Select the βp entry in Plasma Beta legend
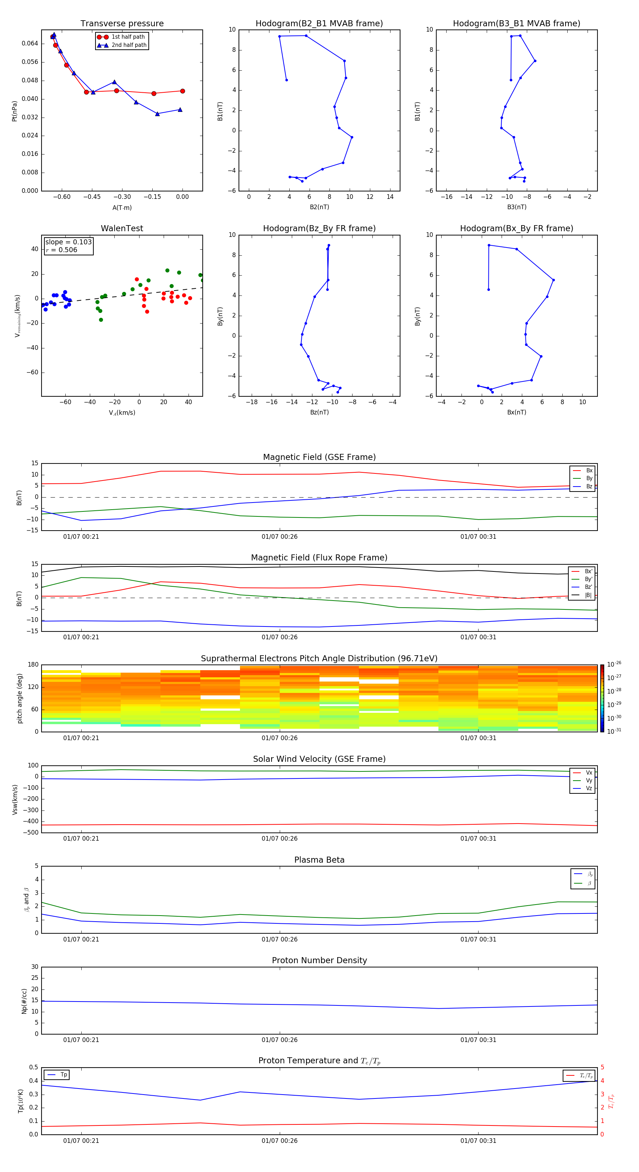The image size is (639, 1172). tap(583, 874)
